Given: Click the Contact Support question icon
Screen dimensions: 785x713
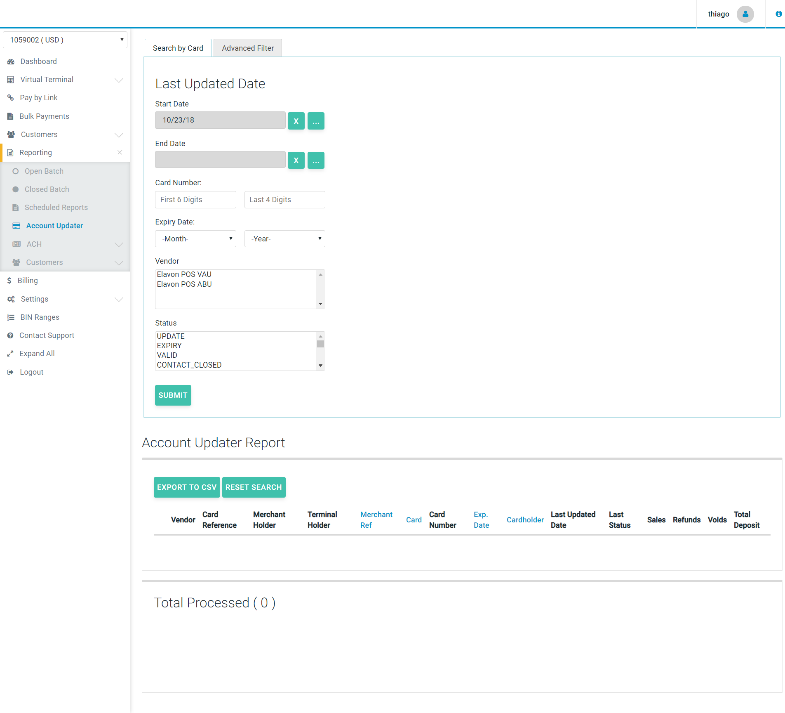Looking at the screenshot, I should (11, 335).
